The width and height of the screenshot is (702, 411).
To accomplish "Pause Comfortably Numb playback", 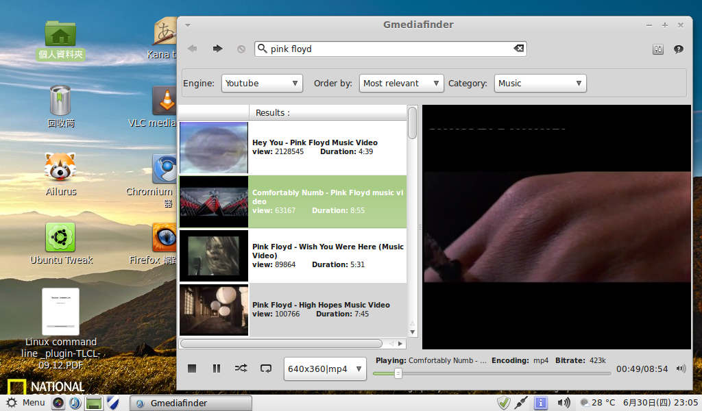I will click(217, 369).
